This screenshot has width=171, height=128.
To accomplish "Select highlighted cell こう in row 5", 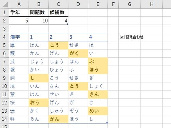I will click(58, 45).
